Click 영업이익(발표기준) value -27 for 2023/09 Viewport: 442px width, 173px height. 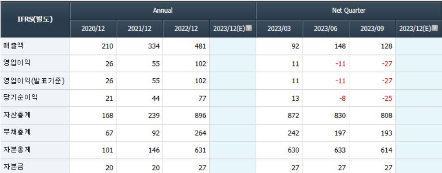click(x=387, y=81)
